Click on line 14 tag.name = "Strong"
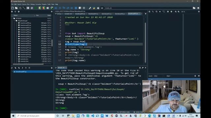 pos(78,49)
